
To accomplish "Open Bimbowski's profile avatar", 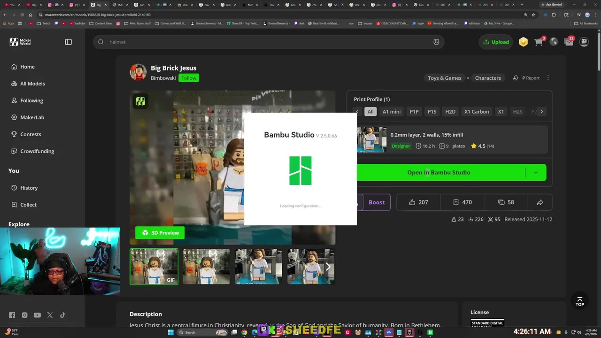I will [138, 72].
